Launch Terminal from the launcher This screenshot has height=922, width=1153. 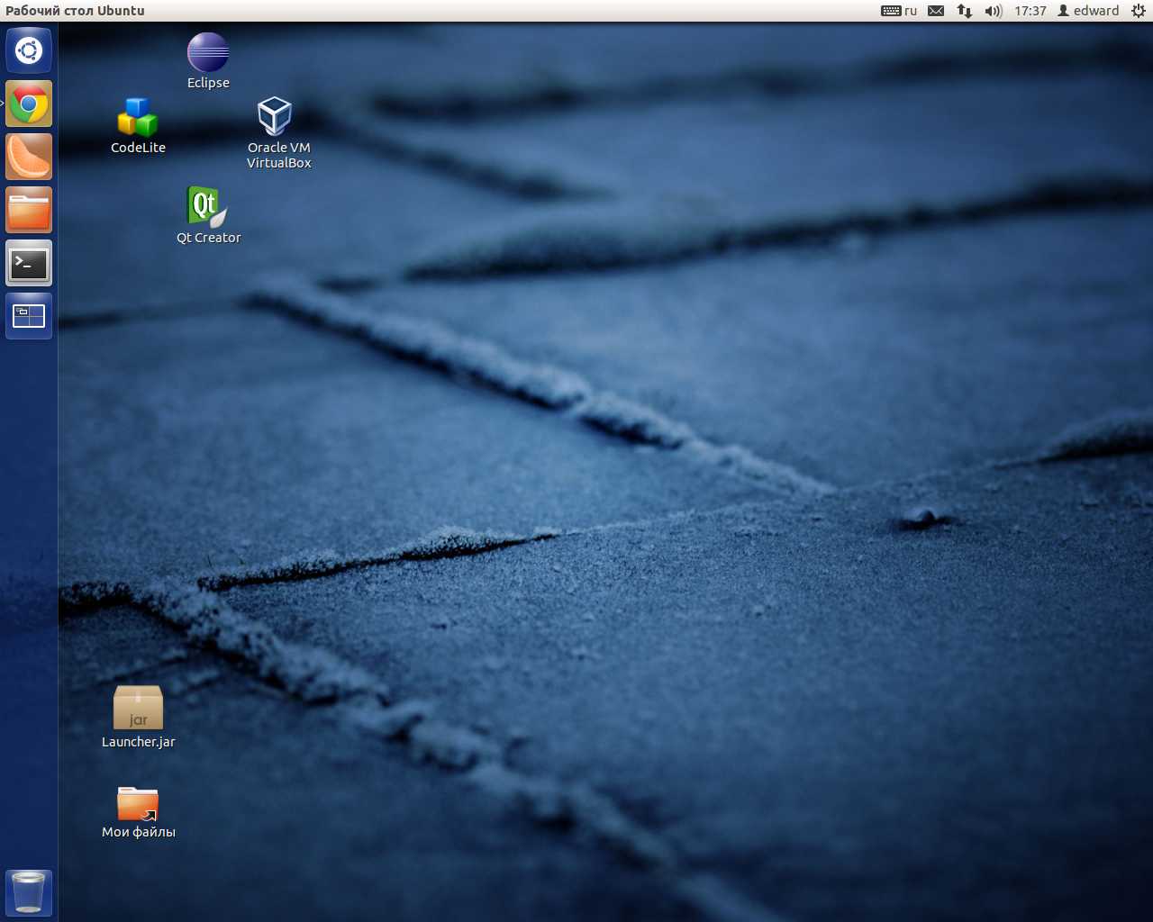coord(29,263)
